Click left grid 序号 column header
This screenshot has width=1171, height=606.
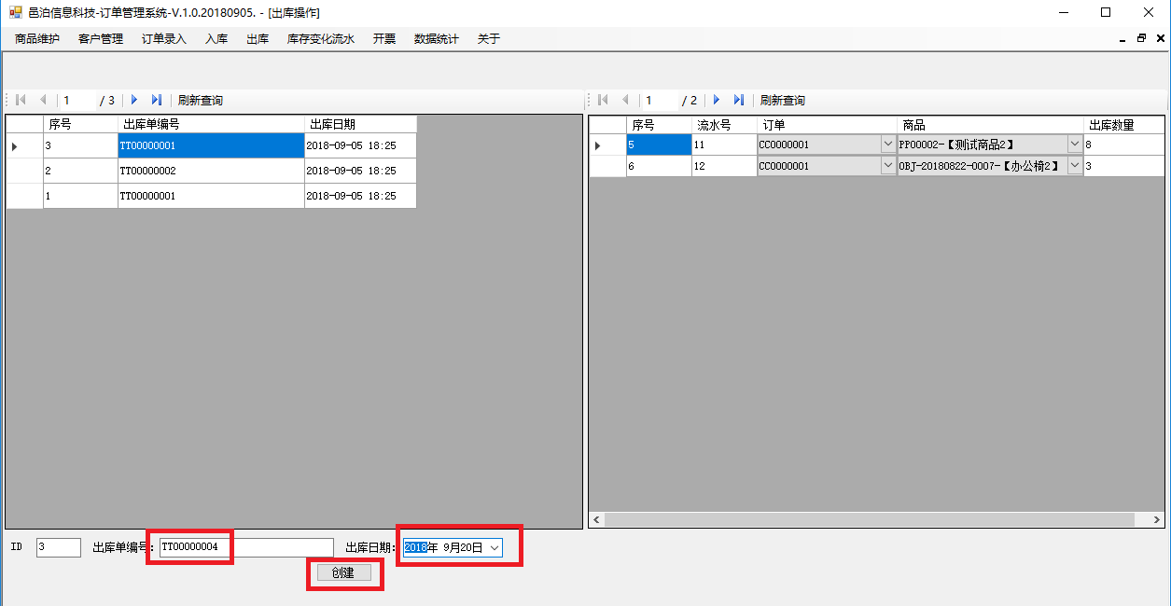[80, 124]
